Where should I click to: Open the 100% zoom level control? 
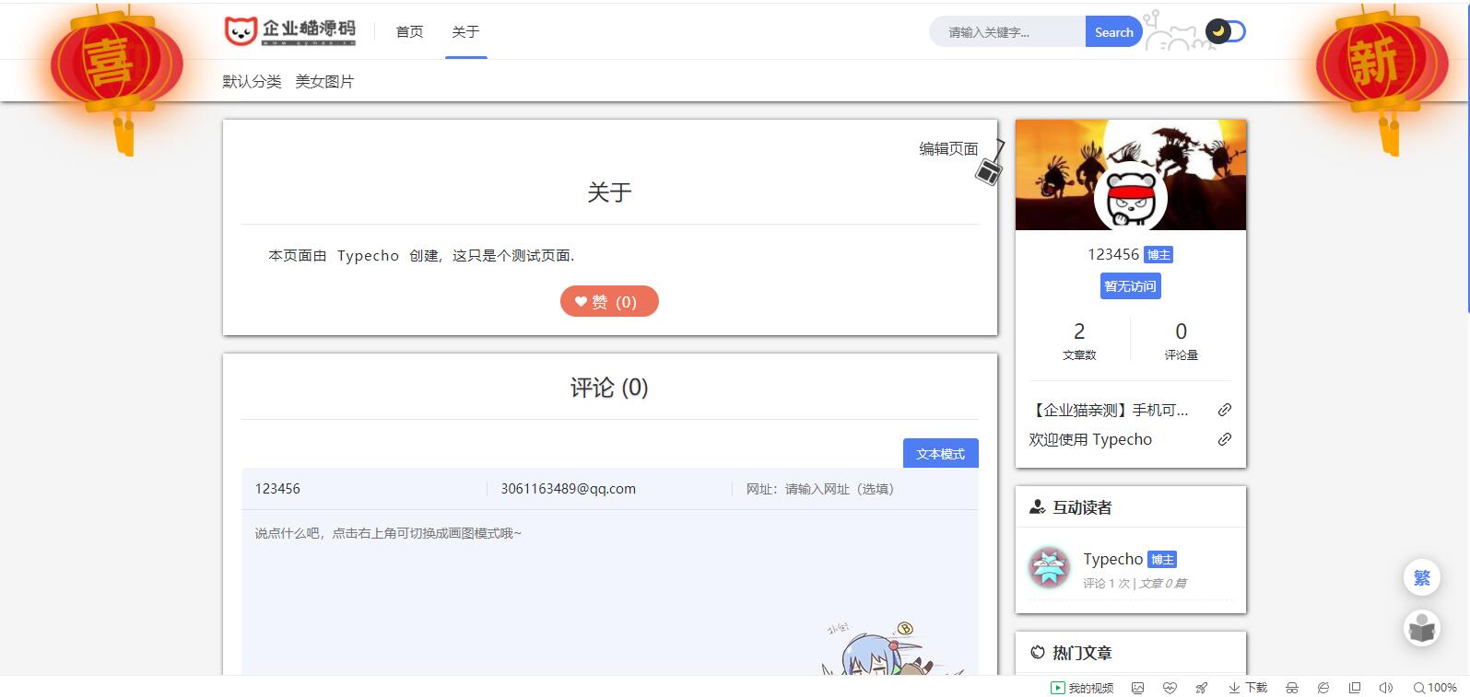point(1435,688)
